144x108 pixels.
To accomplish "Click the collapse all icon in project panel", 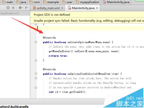I will click(x=13, y=7).
